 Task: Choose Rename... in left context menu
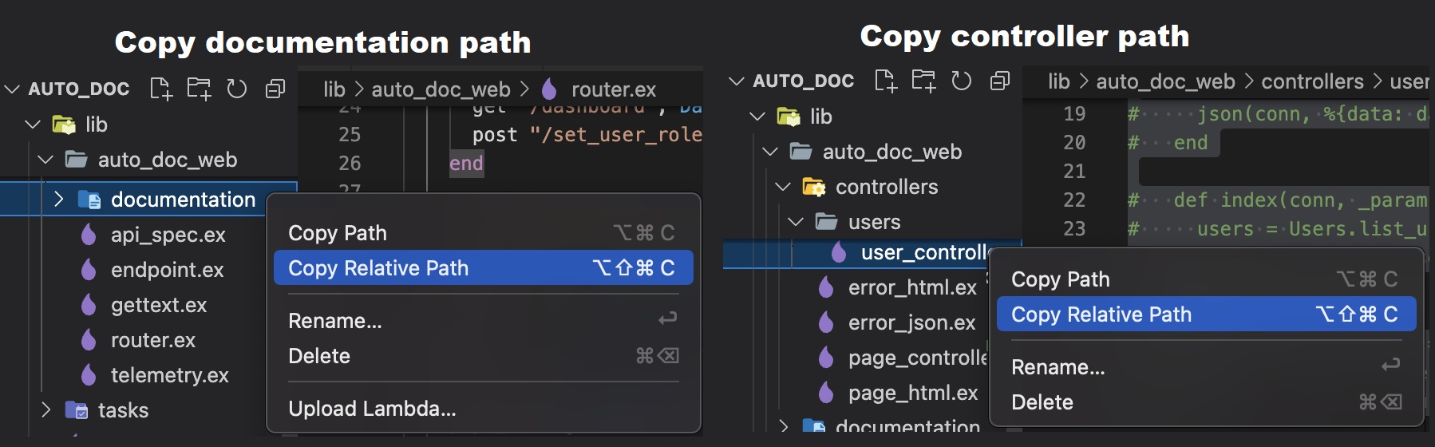tap(483, 321)
